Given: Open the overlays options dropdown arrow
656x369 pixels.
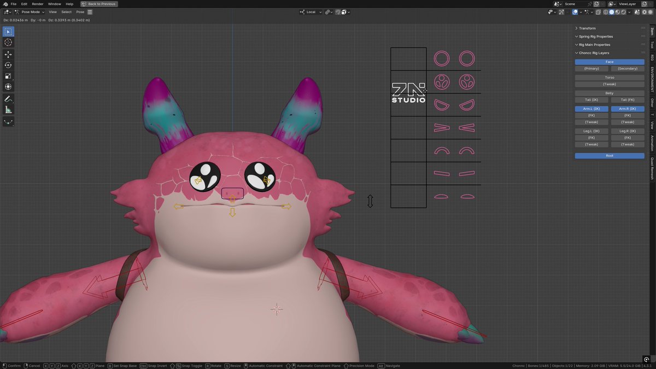Looking at the screenshot, I should 581,12.
